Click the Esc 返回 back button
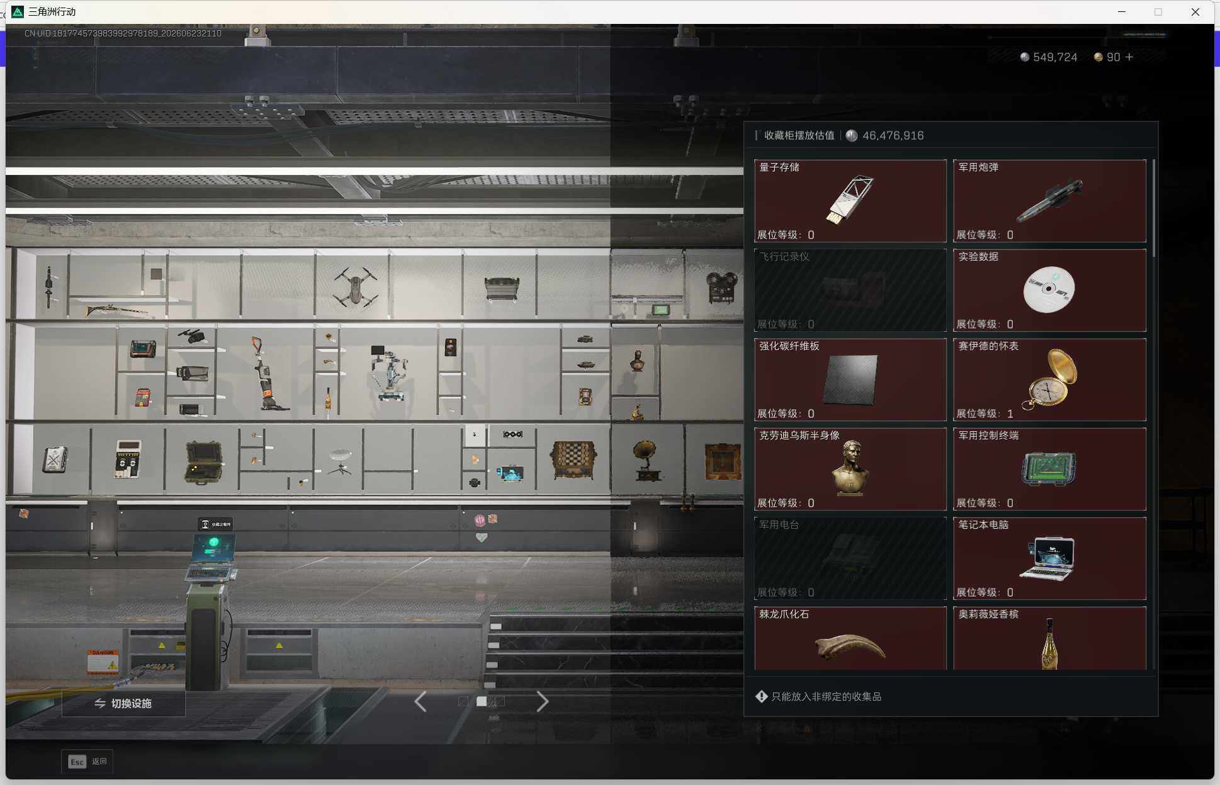Image resolution: width=1220 pixels, height=785 pixels. (88, 762)
